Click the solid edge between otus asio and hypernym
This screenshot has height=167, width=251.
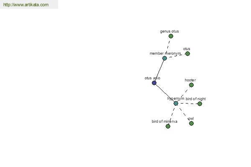(x=165, y=93)
